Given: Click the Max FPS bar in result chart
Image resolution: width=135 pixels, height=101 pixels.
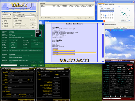Looking at the screenshot, I should click(74, 52).
